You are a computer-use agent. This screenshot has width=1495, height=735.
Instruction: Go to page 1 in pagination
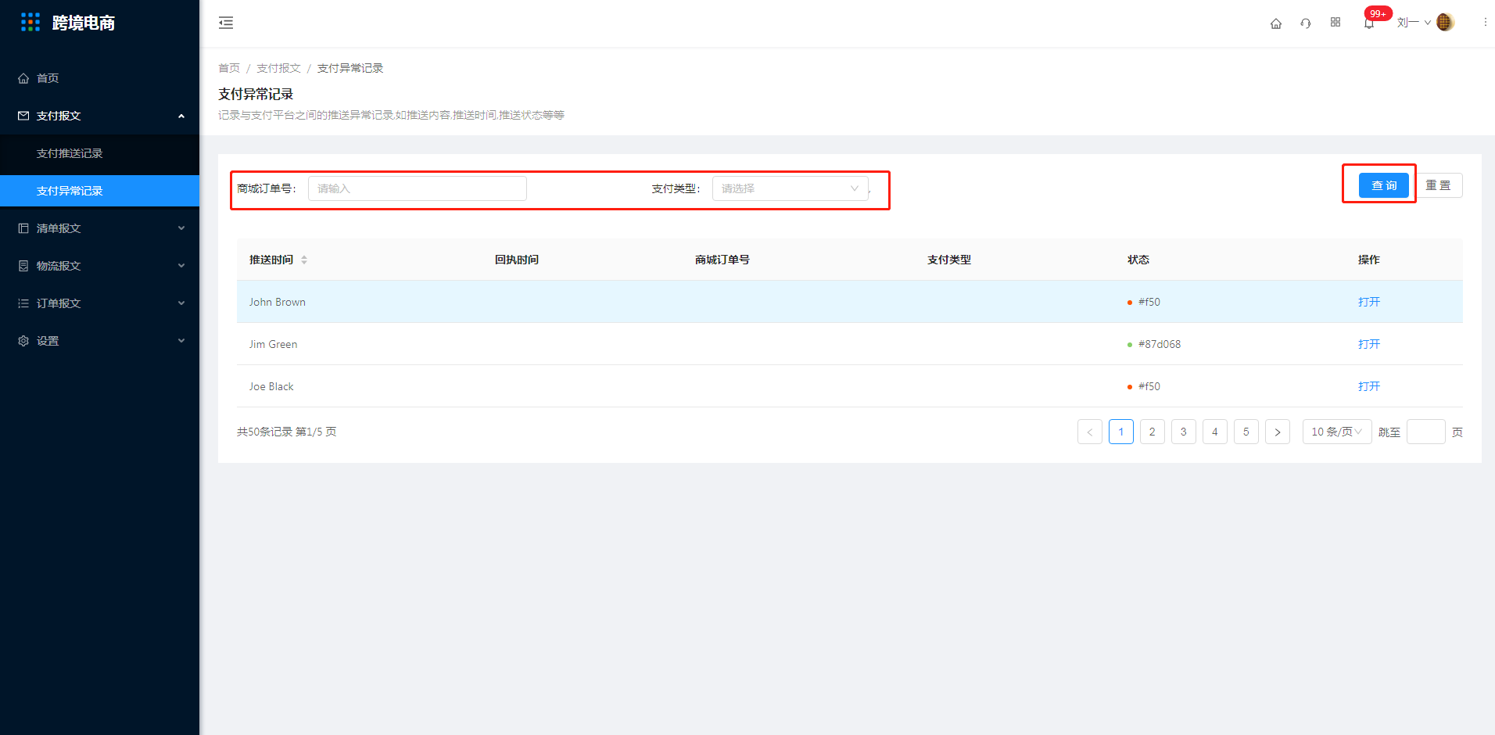(x=1121, y=432)
